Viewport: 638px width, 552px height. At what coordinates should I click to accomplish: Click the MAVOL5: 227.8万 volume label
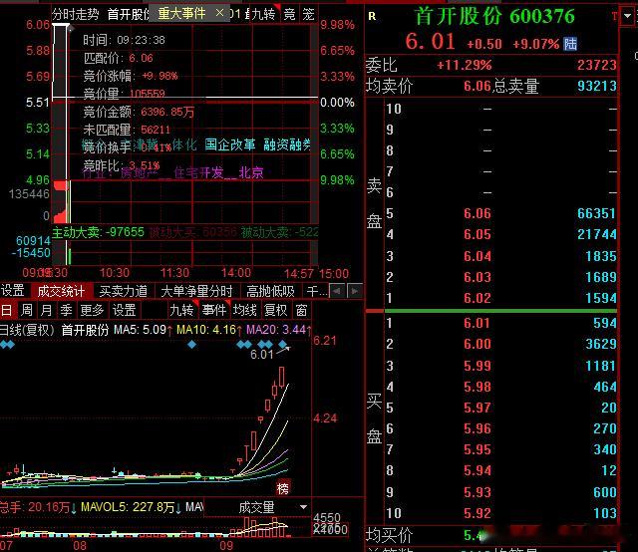131,507
